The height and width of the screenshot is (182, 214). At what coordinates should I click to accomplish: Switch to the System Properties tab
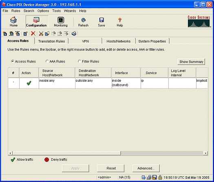[x=152, y=41]
